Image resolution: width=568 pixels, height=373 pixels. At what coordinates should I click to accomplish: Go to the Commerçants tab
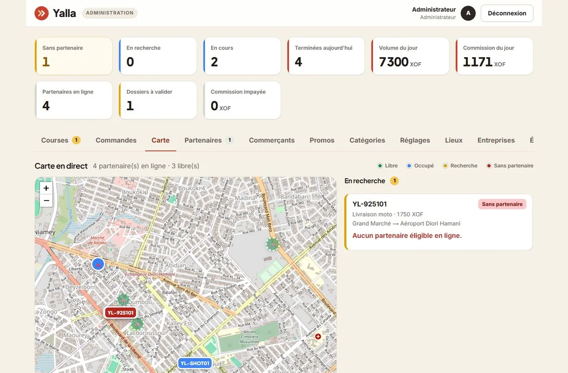272,140
